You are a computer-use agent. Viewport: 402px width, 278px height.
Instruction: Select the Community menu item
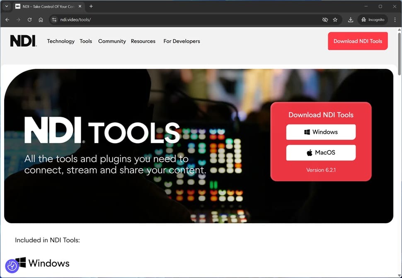(112, 41)
